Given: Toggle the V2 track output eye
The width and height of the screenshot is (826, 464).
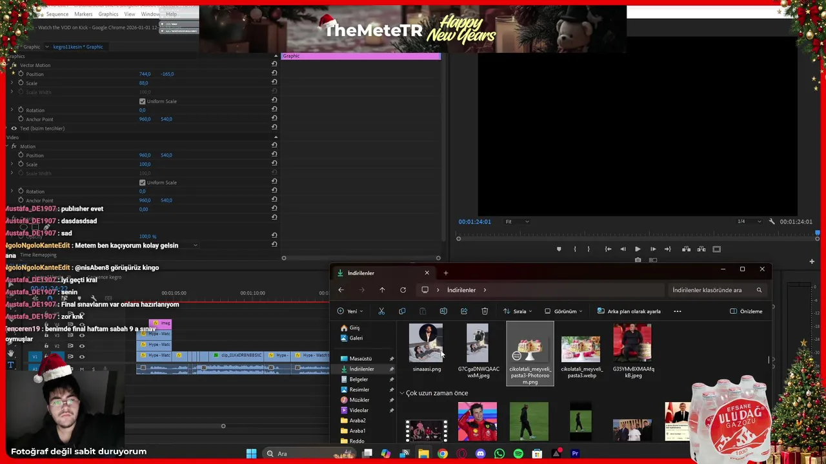Looking at the screenshot, I should point(81,345).
